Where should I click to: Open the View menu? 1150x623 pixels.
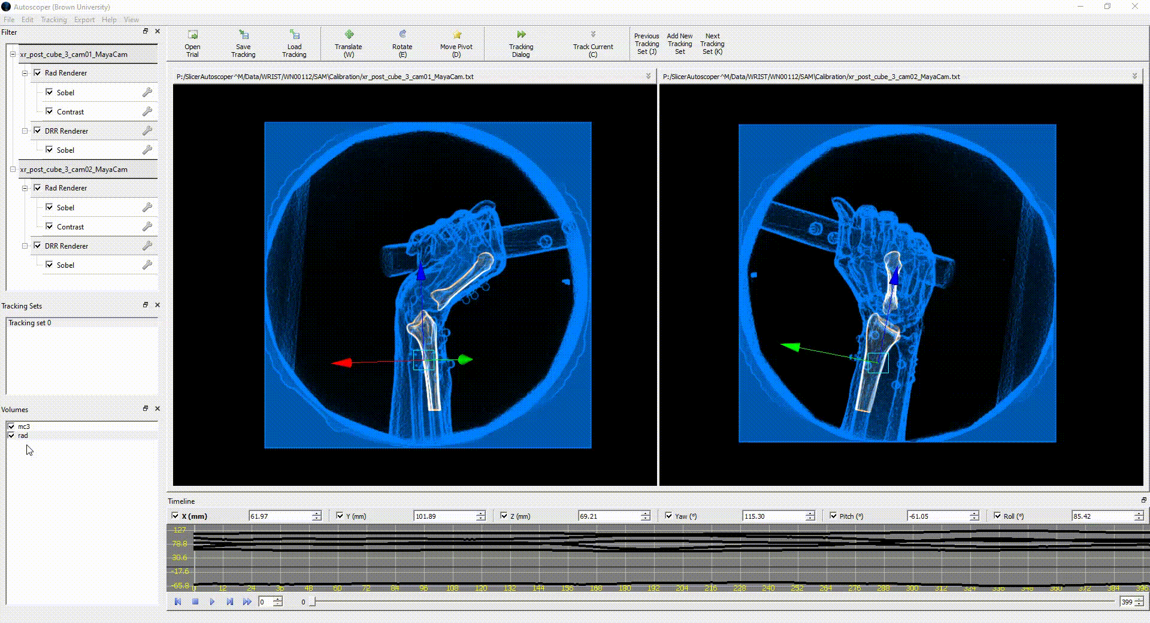pyautogui.click(x=131, y=20)
